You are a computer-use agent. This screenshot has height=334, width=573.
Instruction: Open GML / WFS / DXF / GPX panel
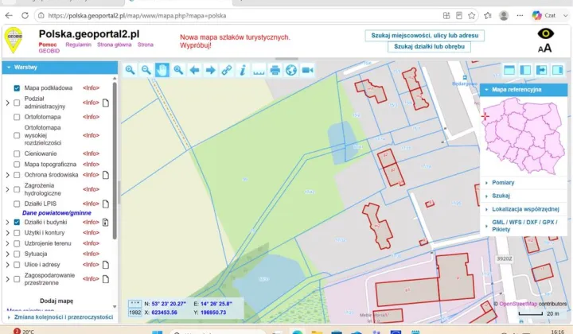(524, 226)
